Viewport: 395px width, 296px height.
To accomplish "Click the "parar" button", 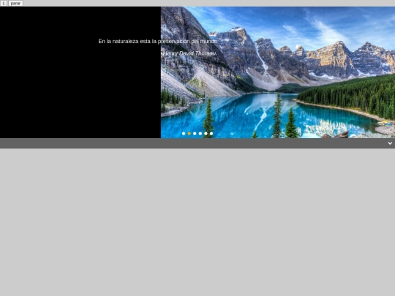I will [15, 3].
